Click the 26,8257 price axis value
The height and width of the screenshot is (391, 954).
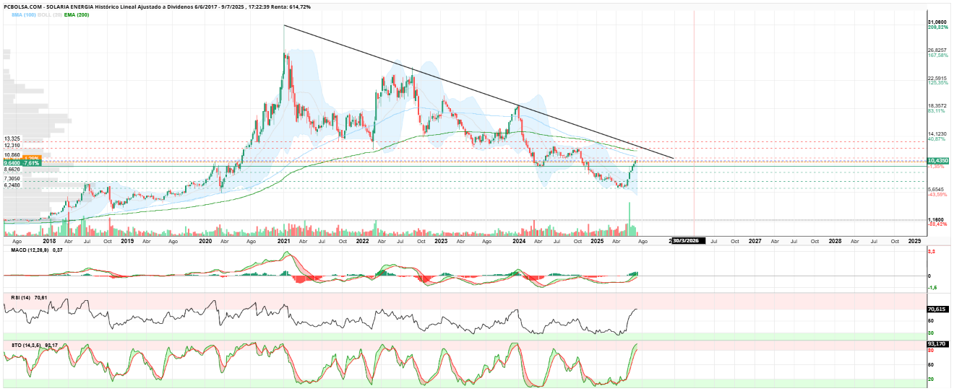[x=937, y=50]
